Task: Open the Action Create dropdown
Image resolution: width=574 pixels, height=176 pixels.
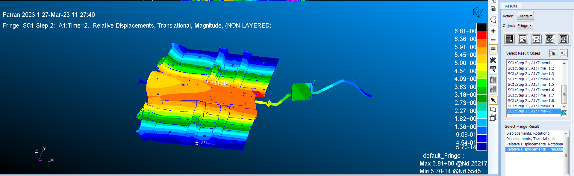Action: point(525,16)
